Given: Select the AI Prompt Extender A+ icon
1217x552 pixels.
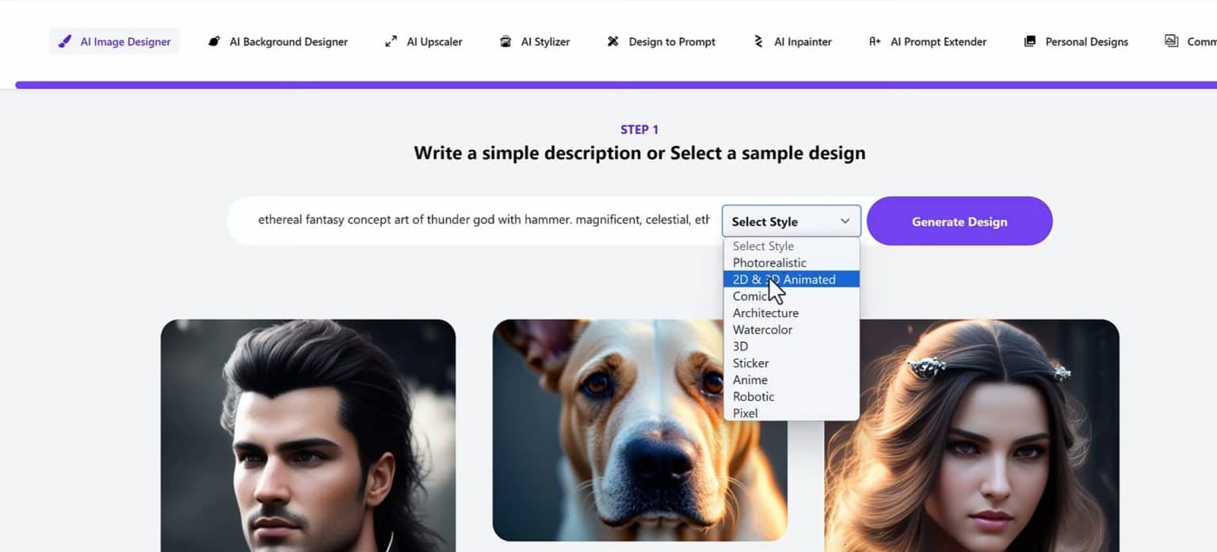Looking at the screenshot, I should [874, 40].
